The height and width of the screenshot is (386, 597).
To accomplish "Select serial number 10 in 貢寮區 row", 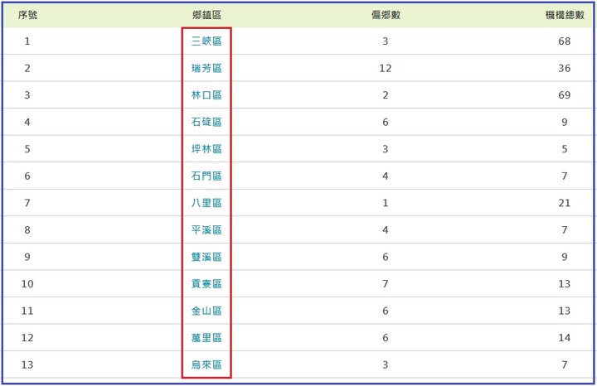I will (x=27, y=283).
